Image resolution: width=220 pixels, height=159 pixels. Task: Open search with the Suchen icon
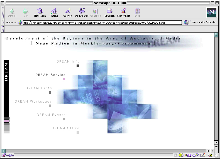pyautogui.click(x=67, y=11)
